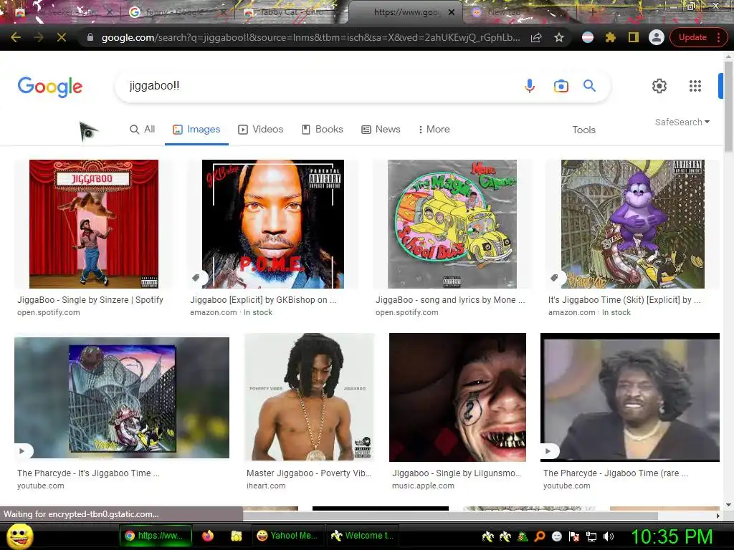Stop loading the page with the X button
The width and height of the screenshot is (734, 550).
click(x=62, y=37)
